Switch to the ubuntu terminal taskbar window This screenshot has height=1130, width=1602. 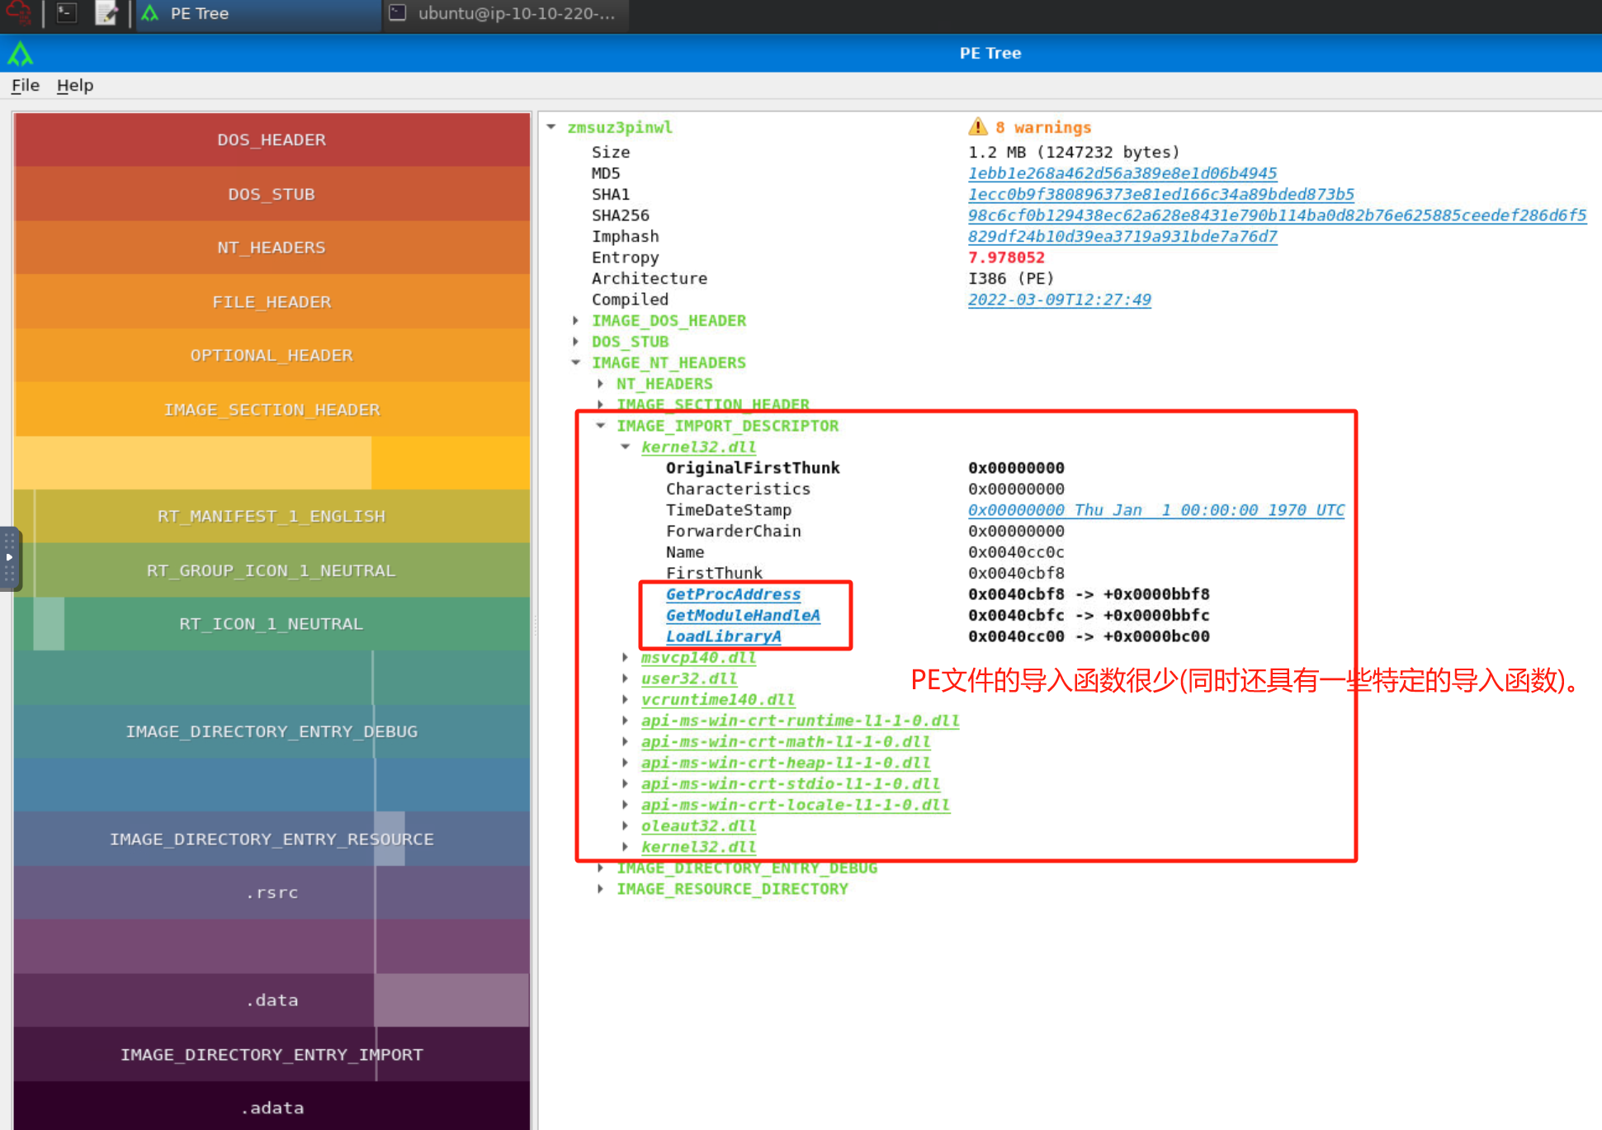504,14
